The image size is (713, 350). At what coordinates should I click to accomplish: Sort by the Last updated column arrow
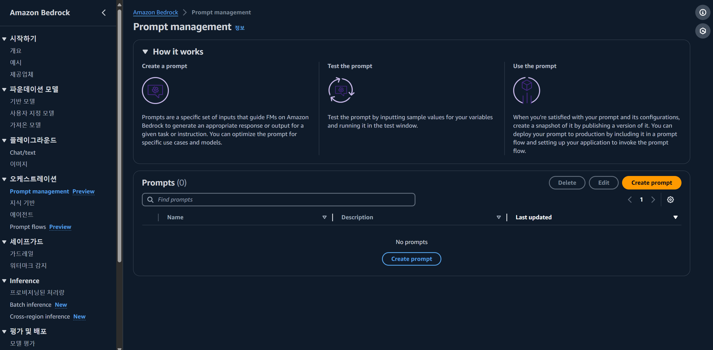pos(675,217)
